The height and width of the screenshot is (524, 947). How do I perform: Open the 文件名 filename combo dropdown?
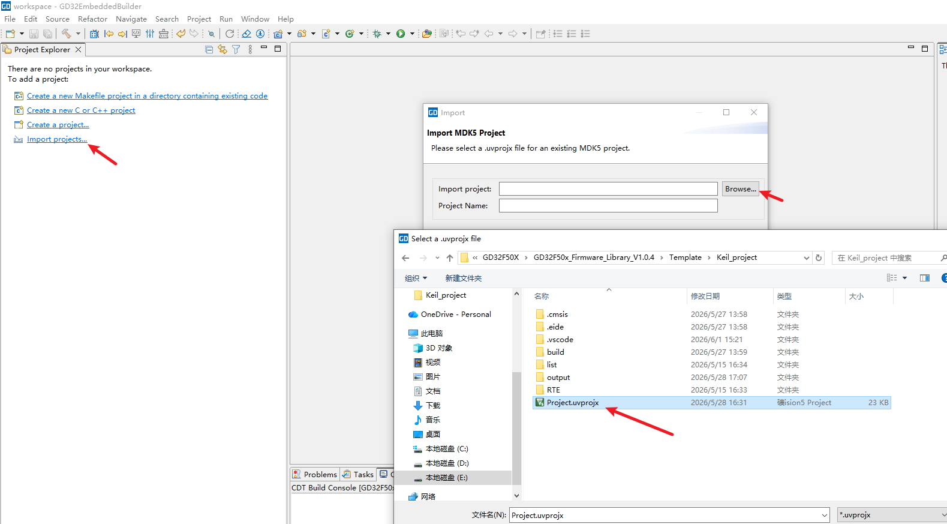click(825, 515)
